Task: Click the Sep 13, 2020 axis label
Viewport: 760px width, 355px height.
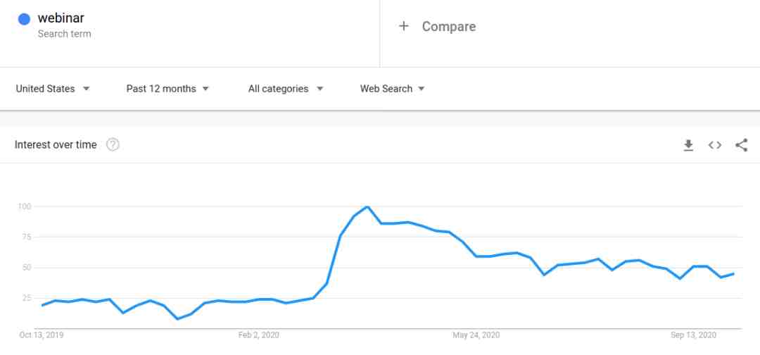Action: [x=694, y=335]
